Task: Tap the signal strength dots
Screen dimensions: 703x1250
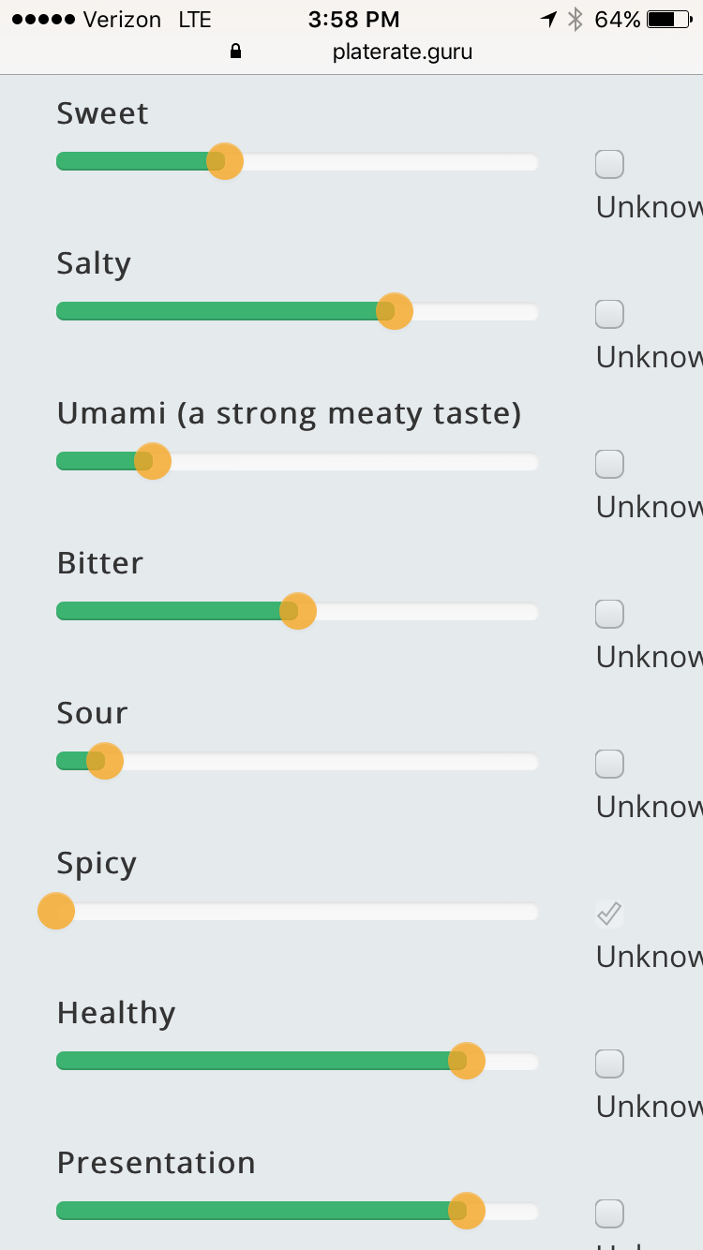Action: coord(42,20)
